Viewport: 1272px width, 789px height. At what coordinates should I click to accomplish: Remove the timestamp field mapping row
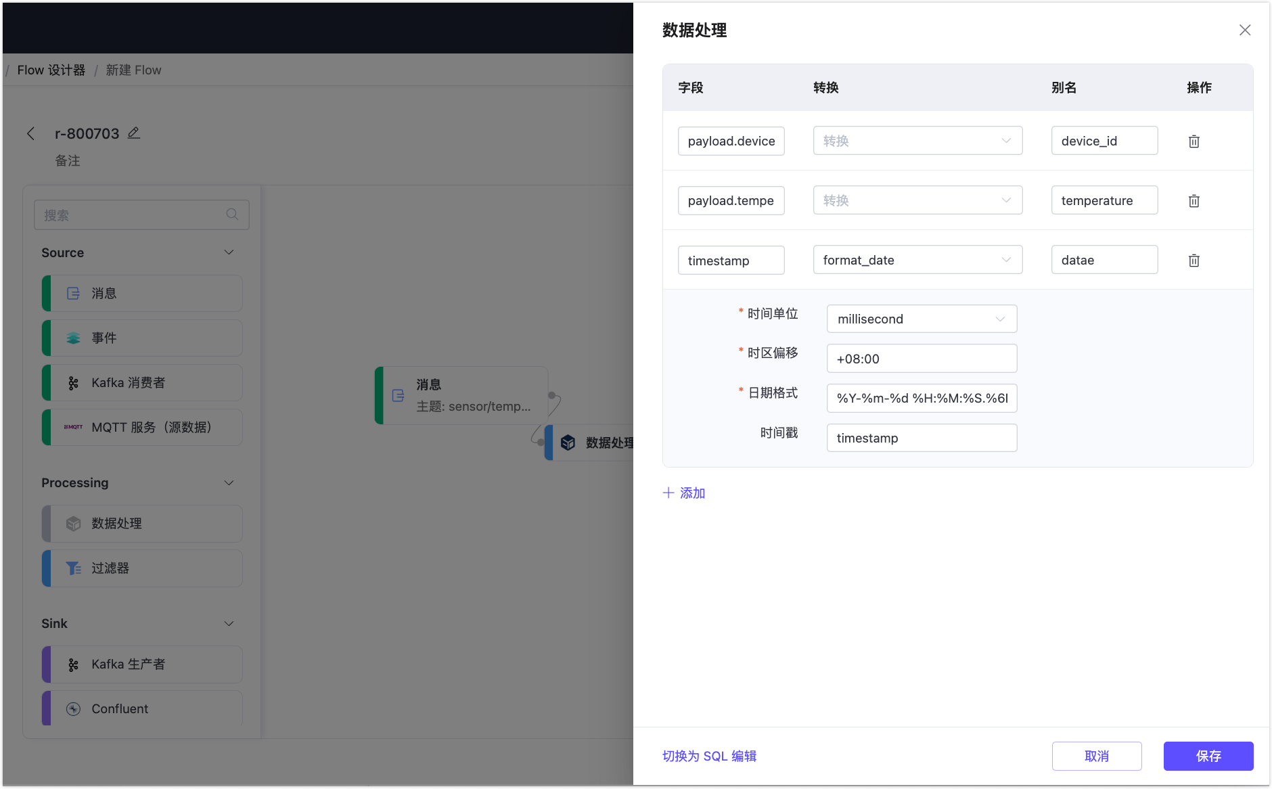coord(1194,260)
